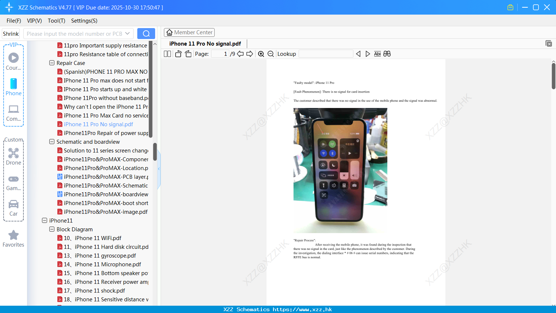556x313 pixels.
Task: Click the iPhone photo in the PDF page
Action: point(340,170)
